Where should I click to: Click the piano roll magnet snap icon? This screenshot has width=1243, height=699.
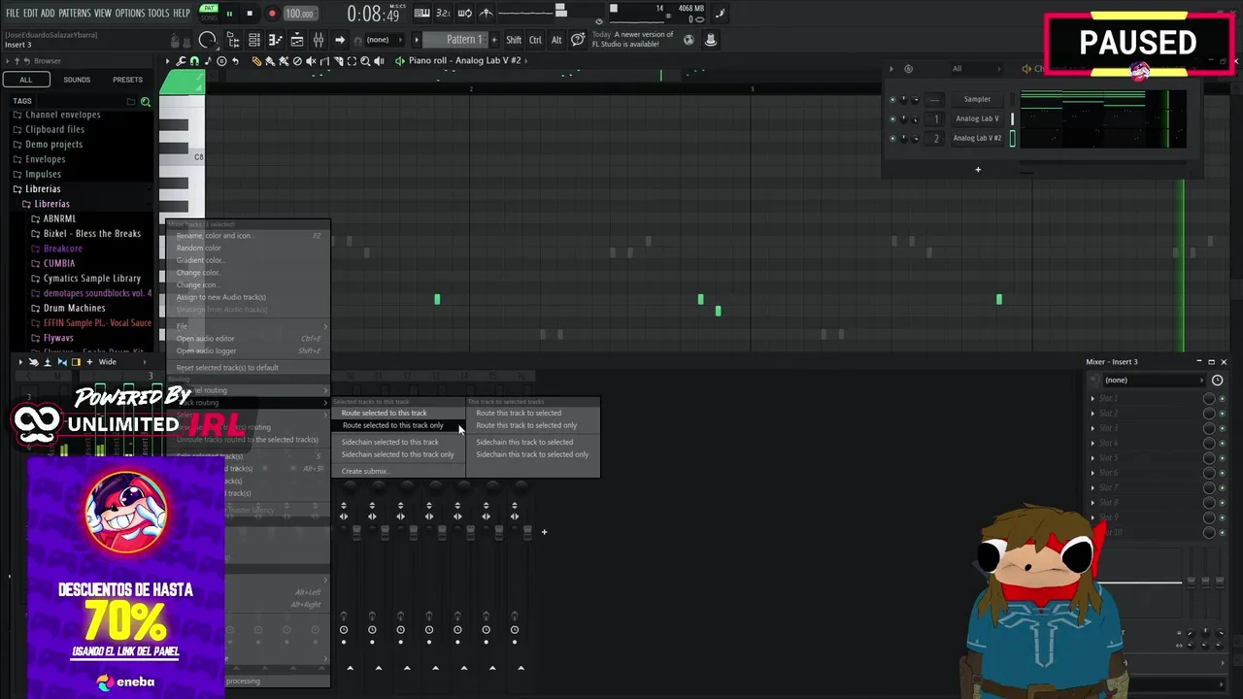[x=194, y=61]
